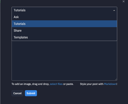This screenshot has width=128, height=104.
Task: Choose the highlighted Tutorials option
Action: (64, 24)
